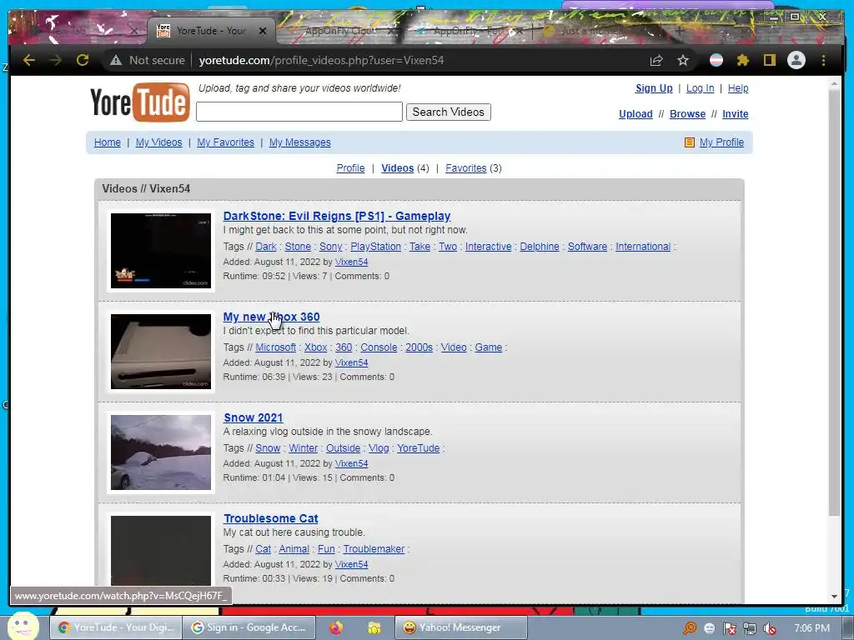Click the DarkStone video thumbnail

click(161, 251)
